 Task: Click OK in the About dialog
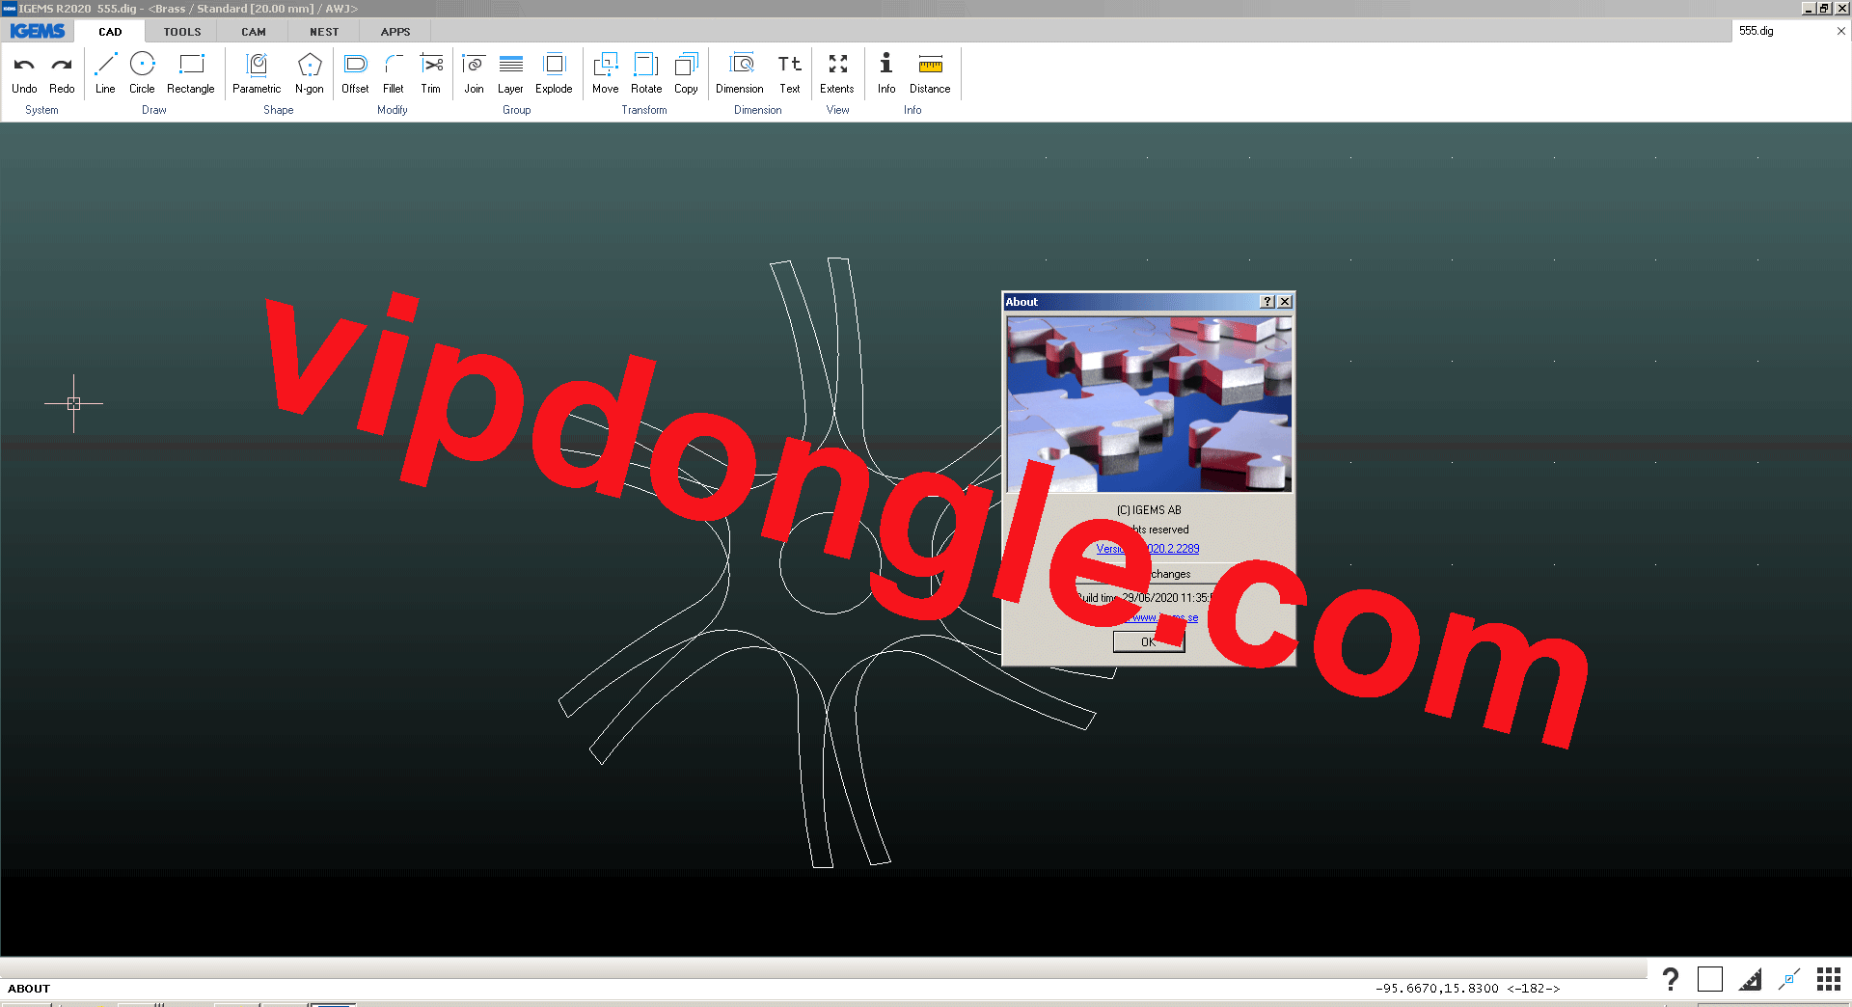click(1148, 642)
